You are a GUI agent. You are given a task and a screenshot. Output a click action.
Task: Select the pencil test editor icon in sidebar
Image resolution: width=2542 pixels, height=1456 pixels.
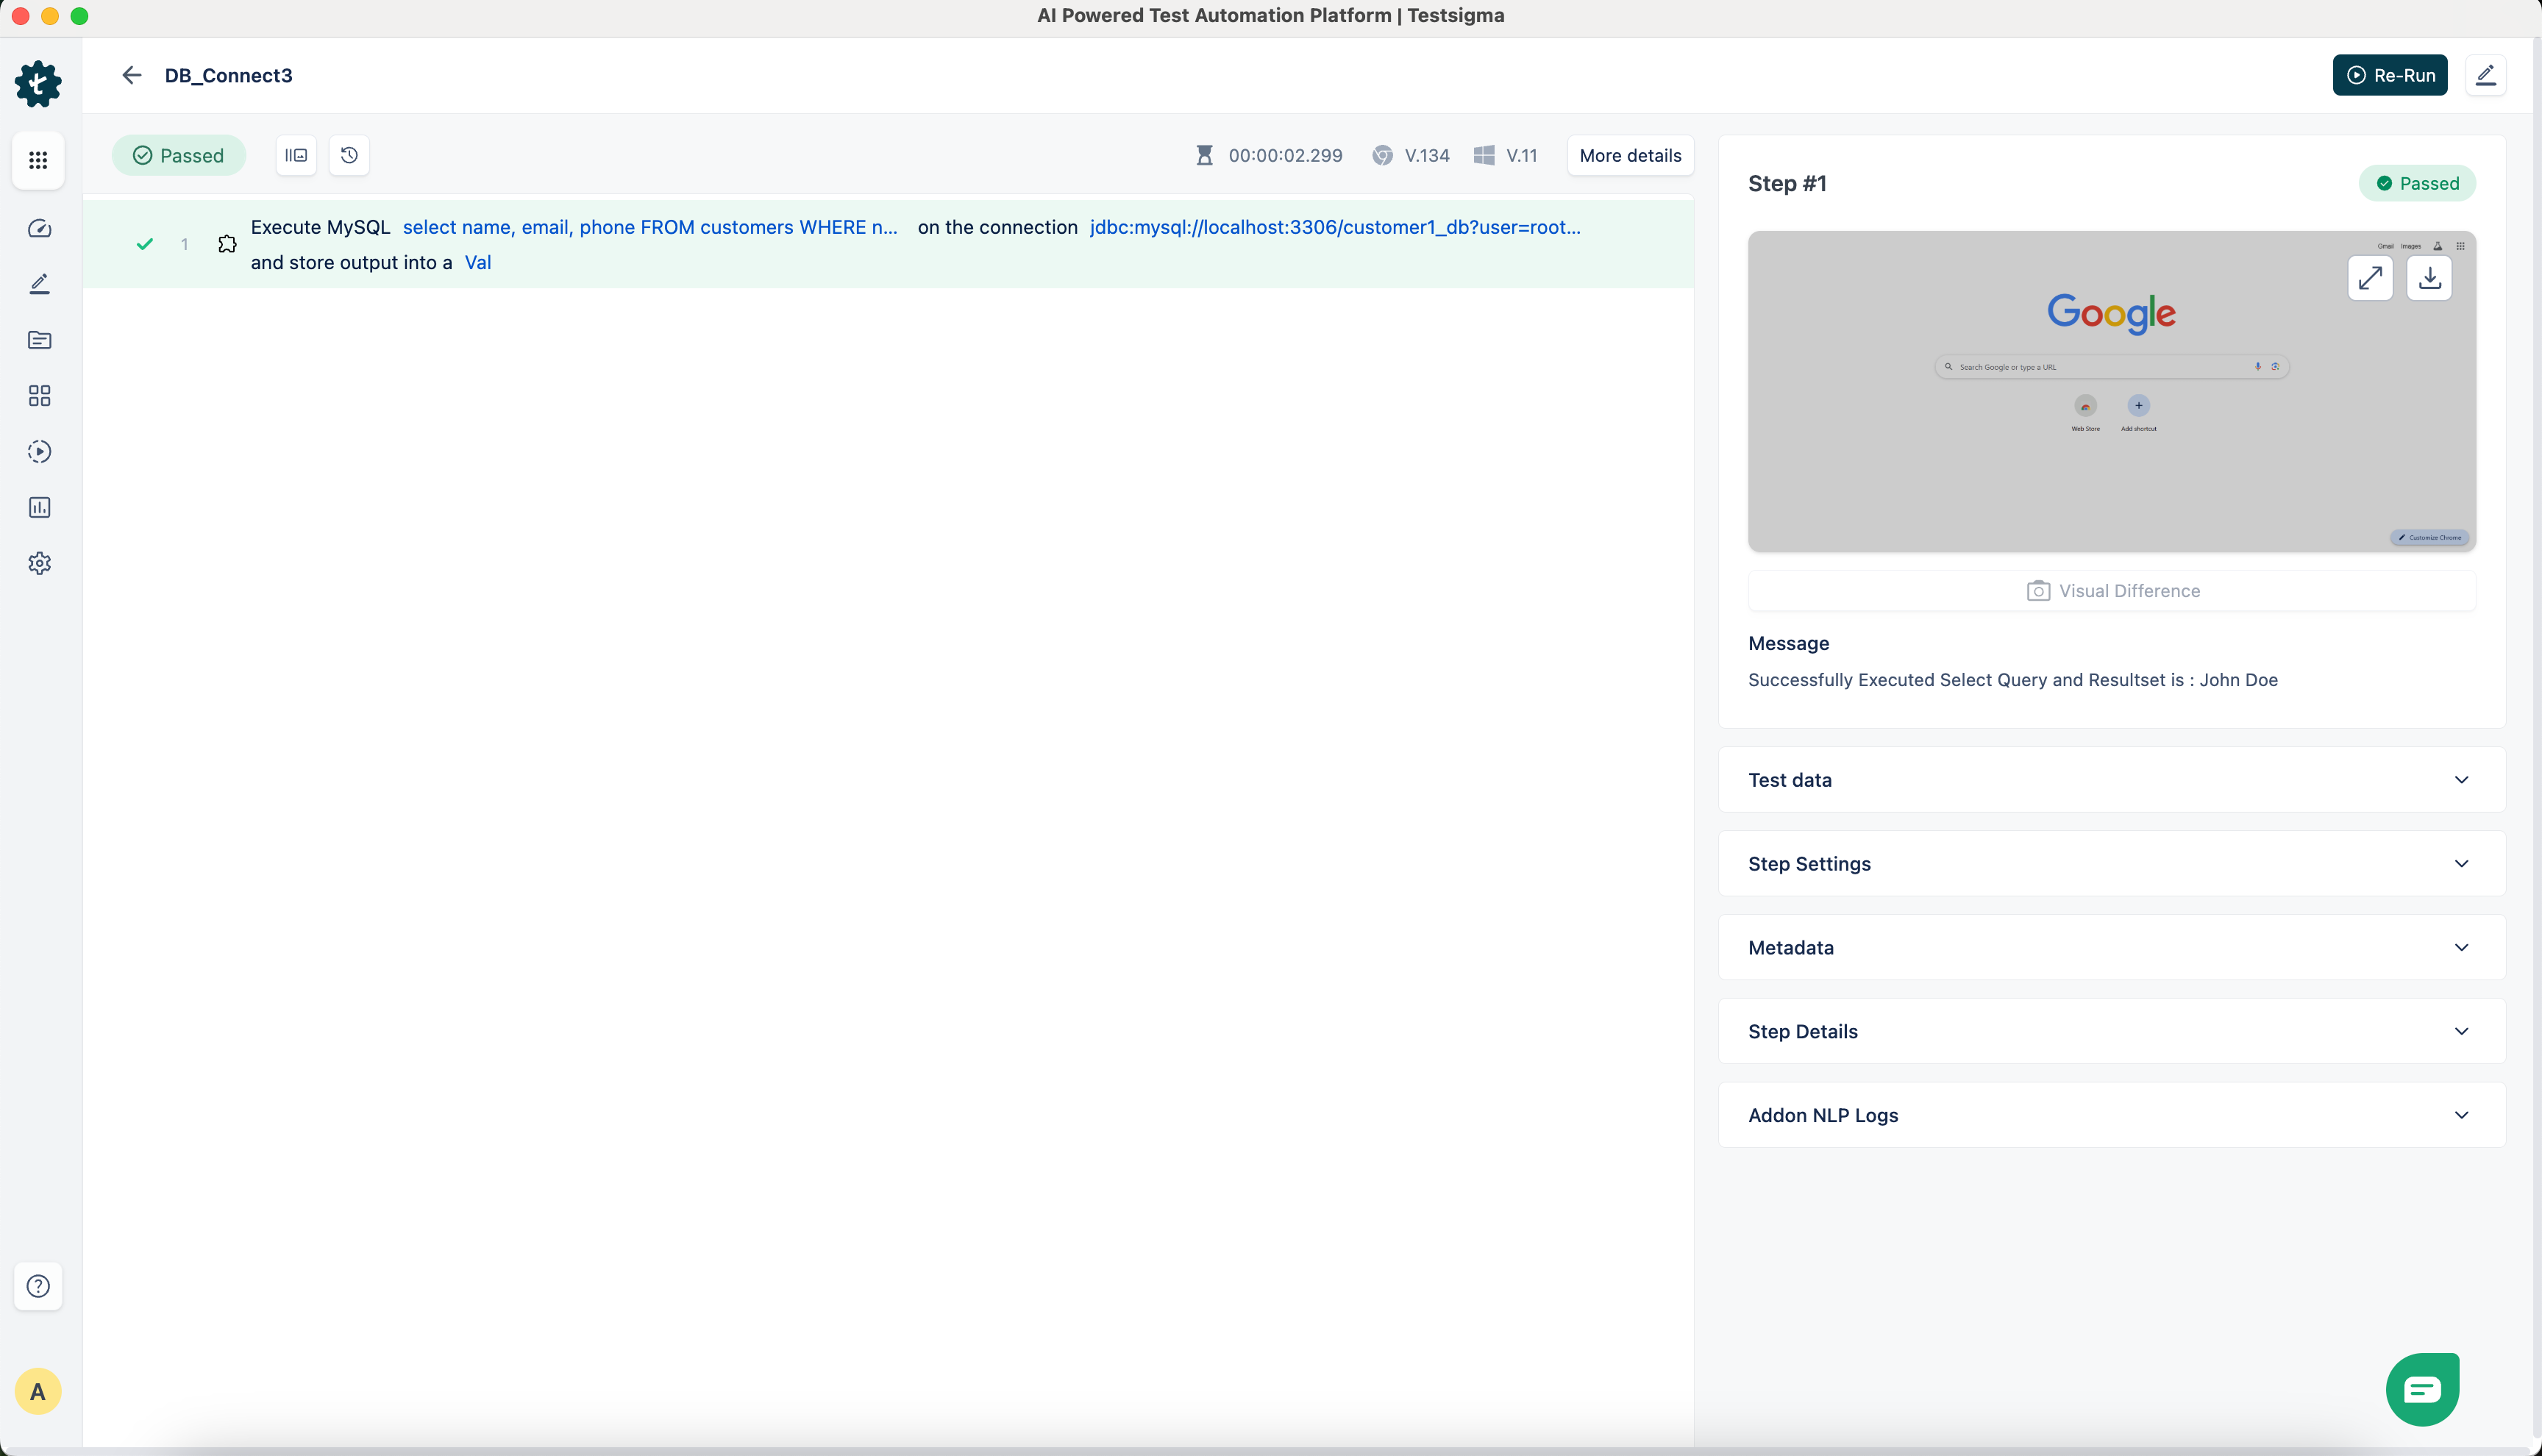pyautogui.click(x=39, y=284)
